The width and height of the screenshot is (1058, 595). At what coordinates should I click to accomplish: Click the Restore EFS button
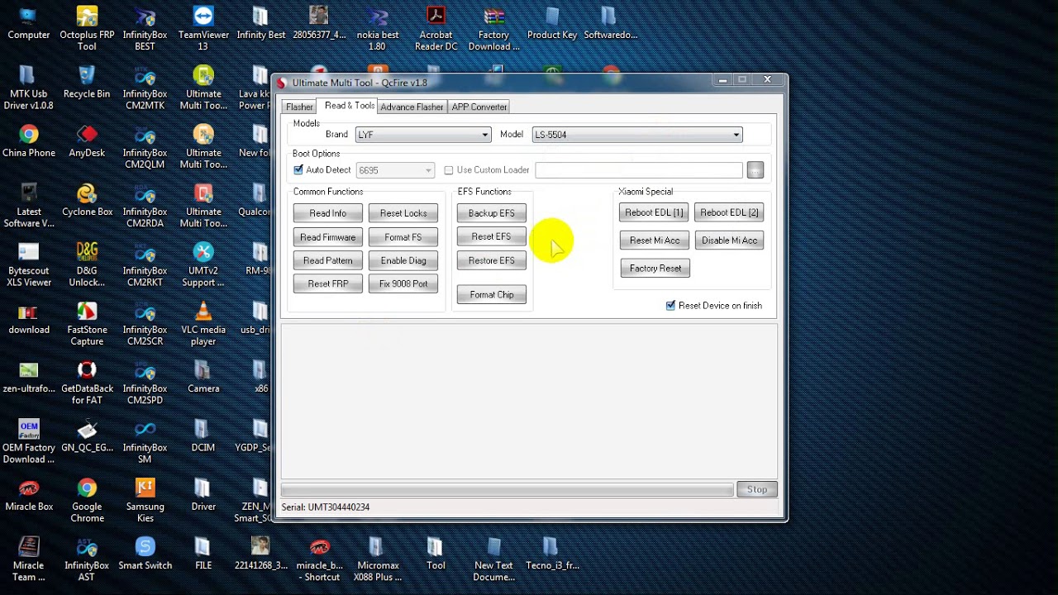tap(492, 260)
